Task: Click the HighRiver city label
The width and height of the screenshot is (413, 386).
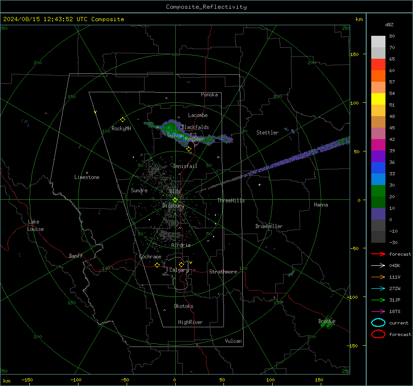Action: coord(190,322)
